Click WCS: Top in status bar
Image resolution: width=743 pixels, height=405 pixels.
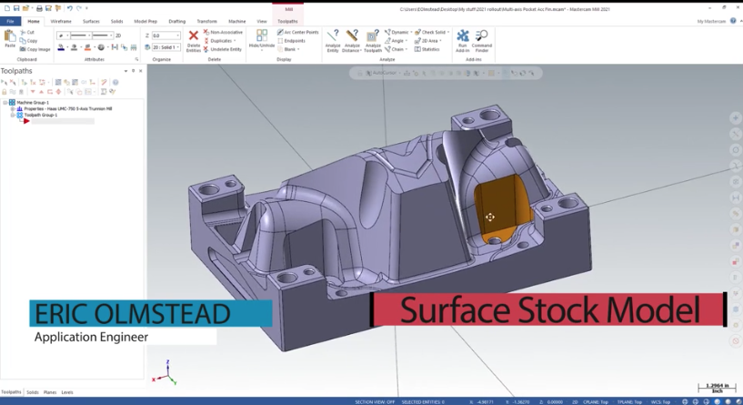[660, 401]
